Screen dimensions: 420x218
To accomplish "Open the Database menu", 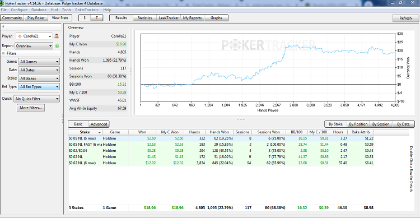I will point(39,10).
